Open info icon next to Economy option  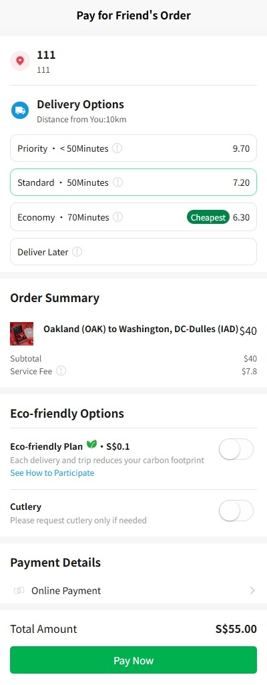(x=117, y=217)
